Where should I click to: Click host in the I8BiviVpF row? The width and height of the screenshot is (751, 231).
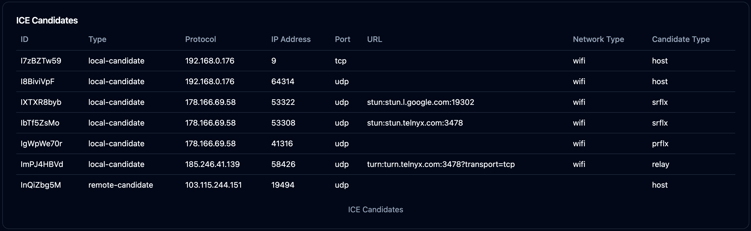(x=660, y=81)
